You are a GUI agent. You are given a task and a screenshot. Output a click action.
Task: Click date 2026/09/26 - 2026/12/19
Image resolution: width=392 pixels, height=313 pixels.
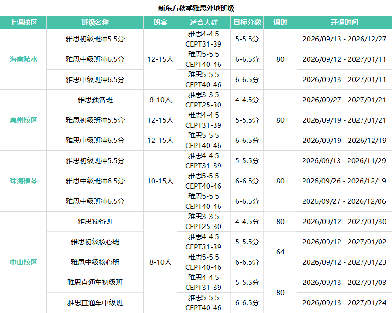(344, 181)
